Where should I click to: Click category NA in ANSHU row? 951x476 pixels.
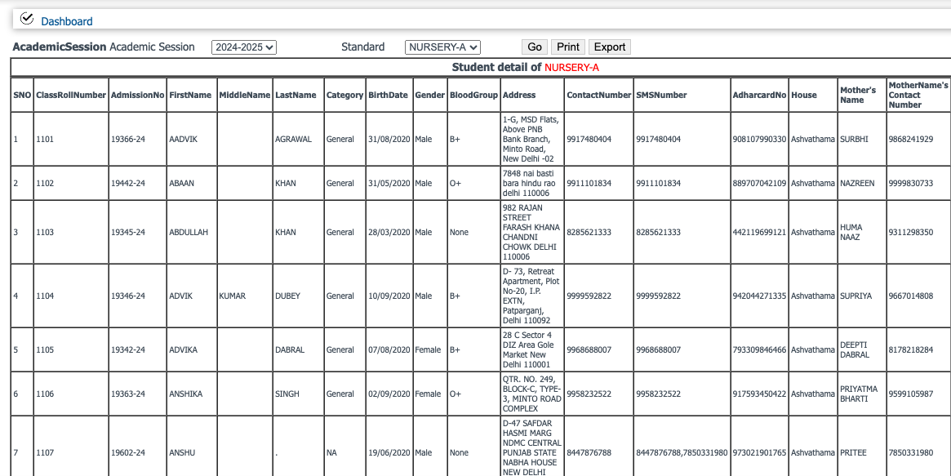(331, 452)
